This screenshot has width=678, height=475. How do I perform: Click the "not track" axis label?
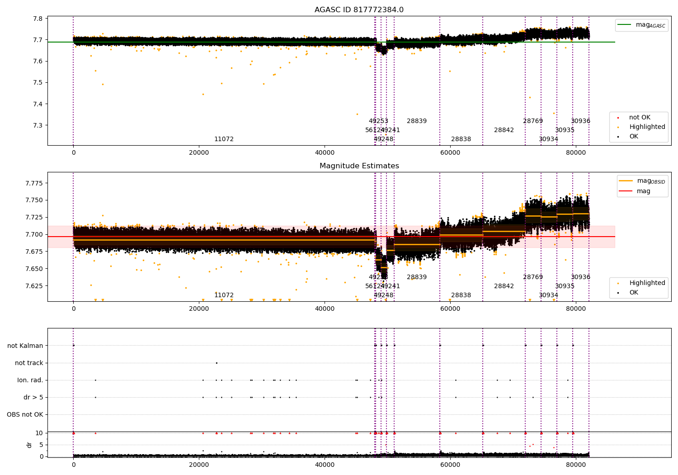pyautogui.click(x=29, y=363)
